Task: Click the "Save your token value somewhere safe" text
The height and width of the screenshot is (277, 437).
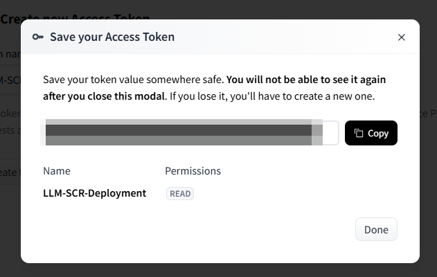Action: point(133,79)
